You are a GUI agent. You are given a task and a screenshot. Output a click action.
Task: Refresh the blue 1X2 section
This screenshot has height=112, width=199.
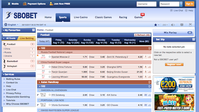coord(149,86)
